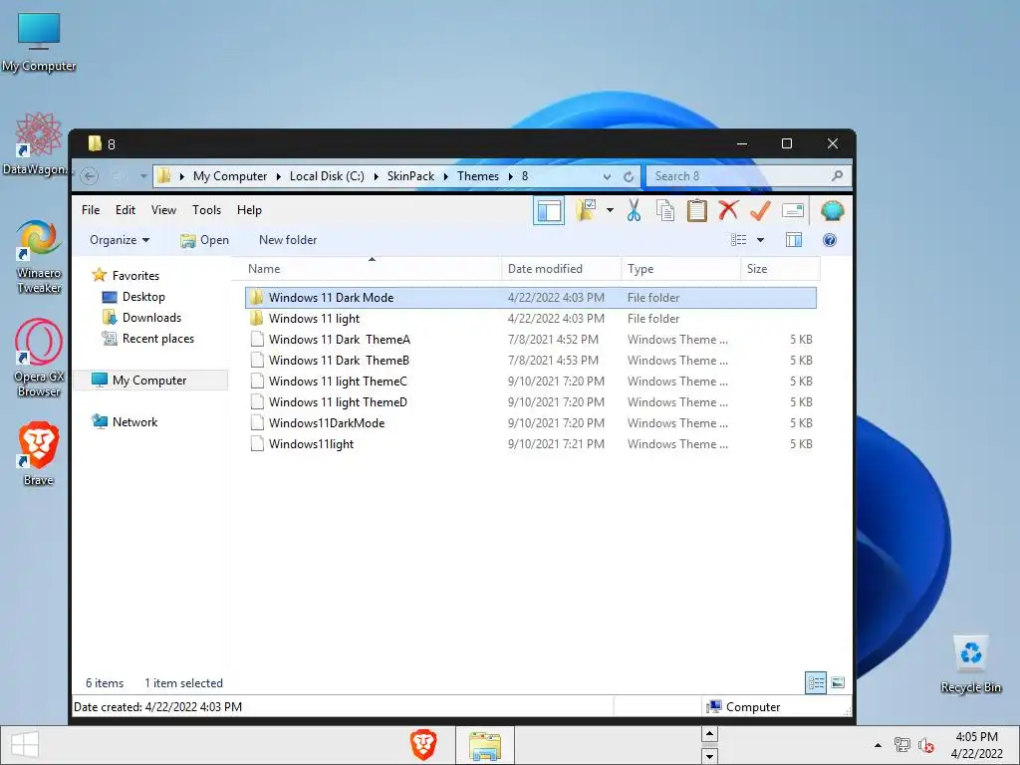Expand the arrow after Themes breadcrumb
Screen dimensions: 1020x765
coord(510,176)
